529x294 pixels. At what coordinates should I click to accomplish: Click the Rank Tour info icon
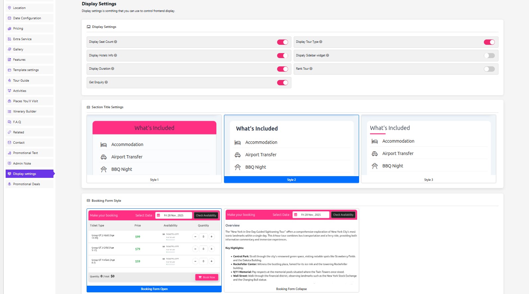[311, 69]
